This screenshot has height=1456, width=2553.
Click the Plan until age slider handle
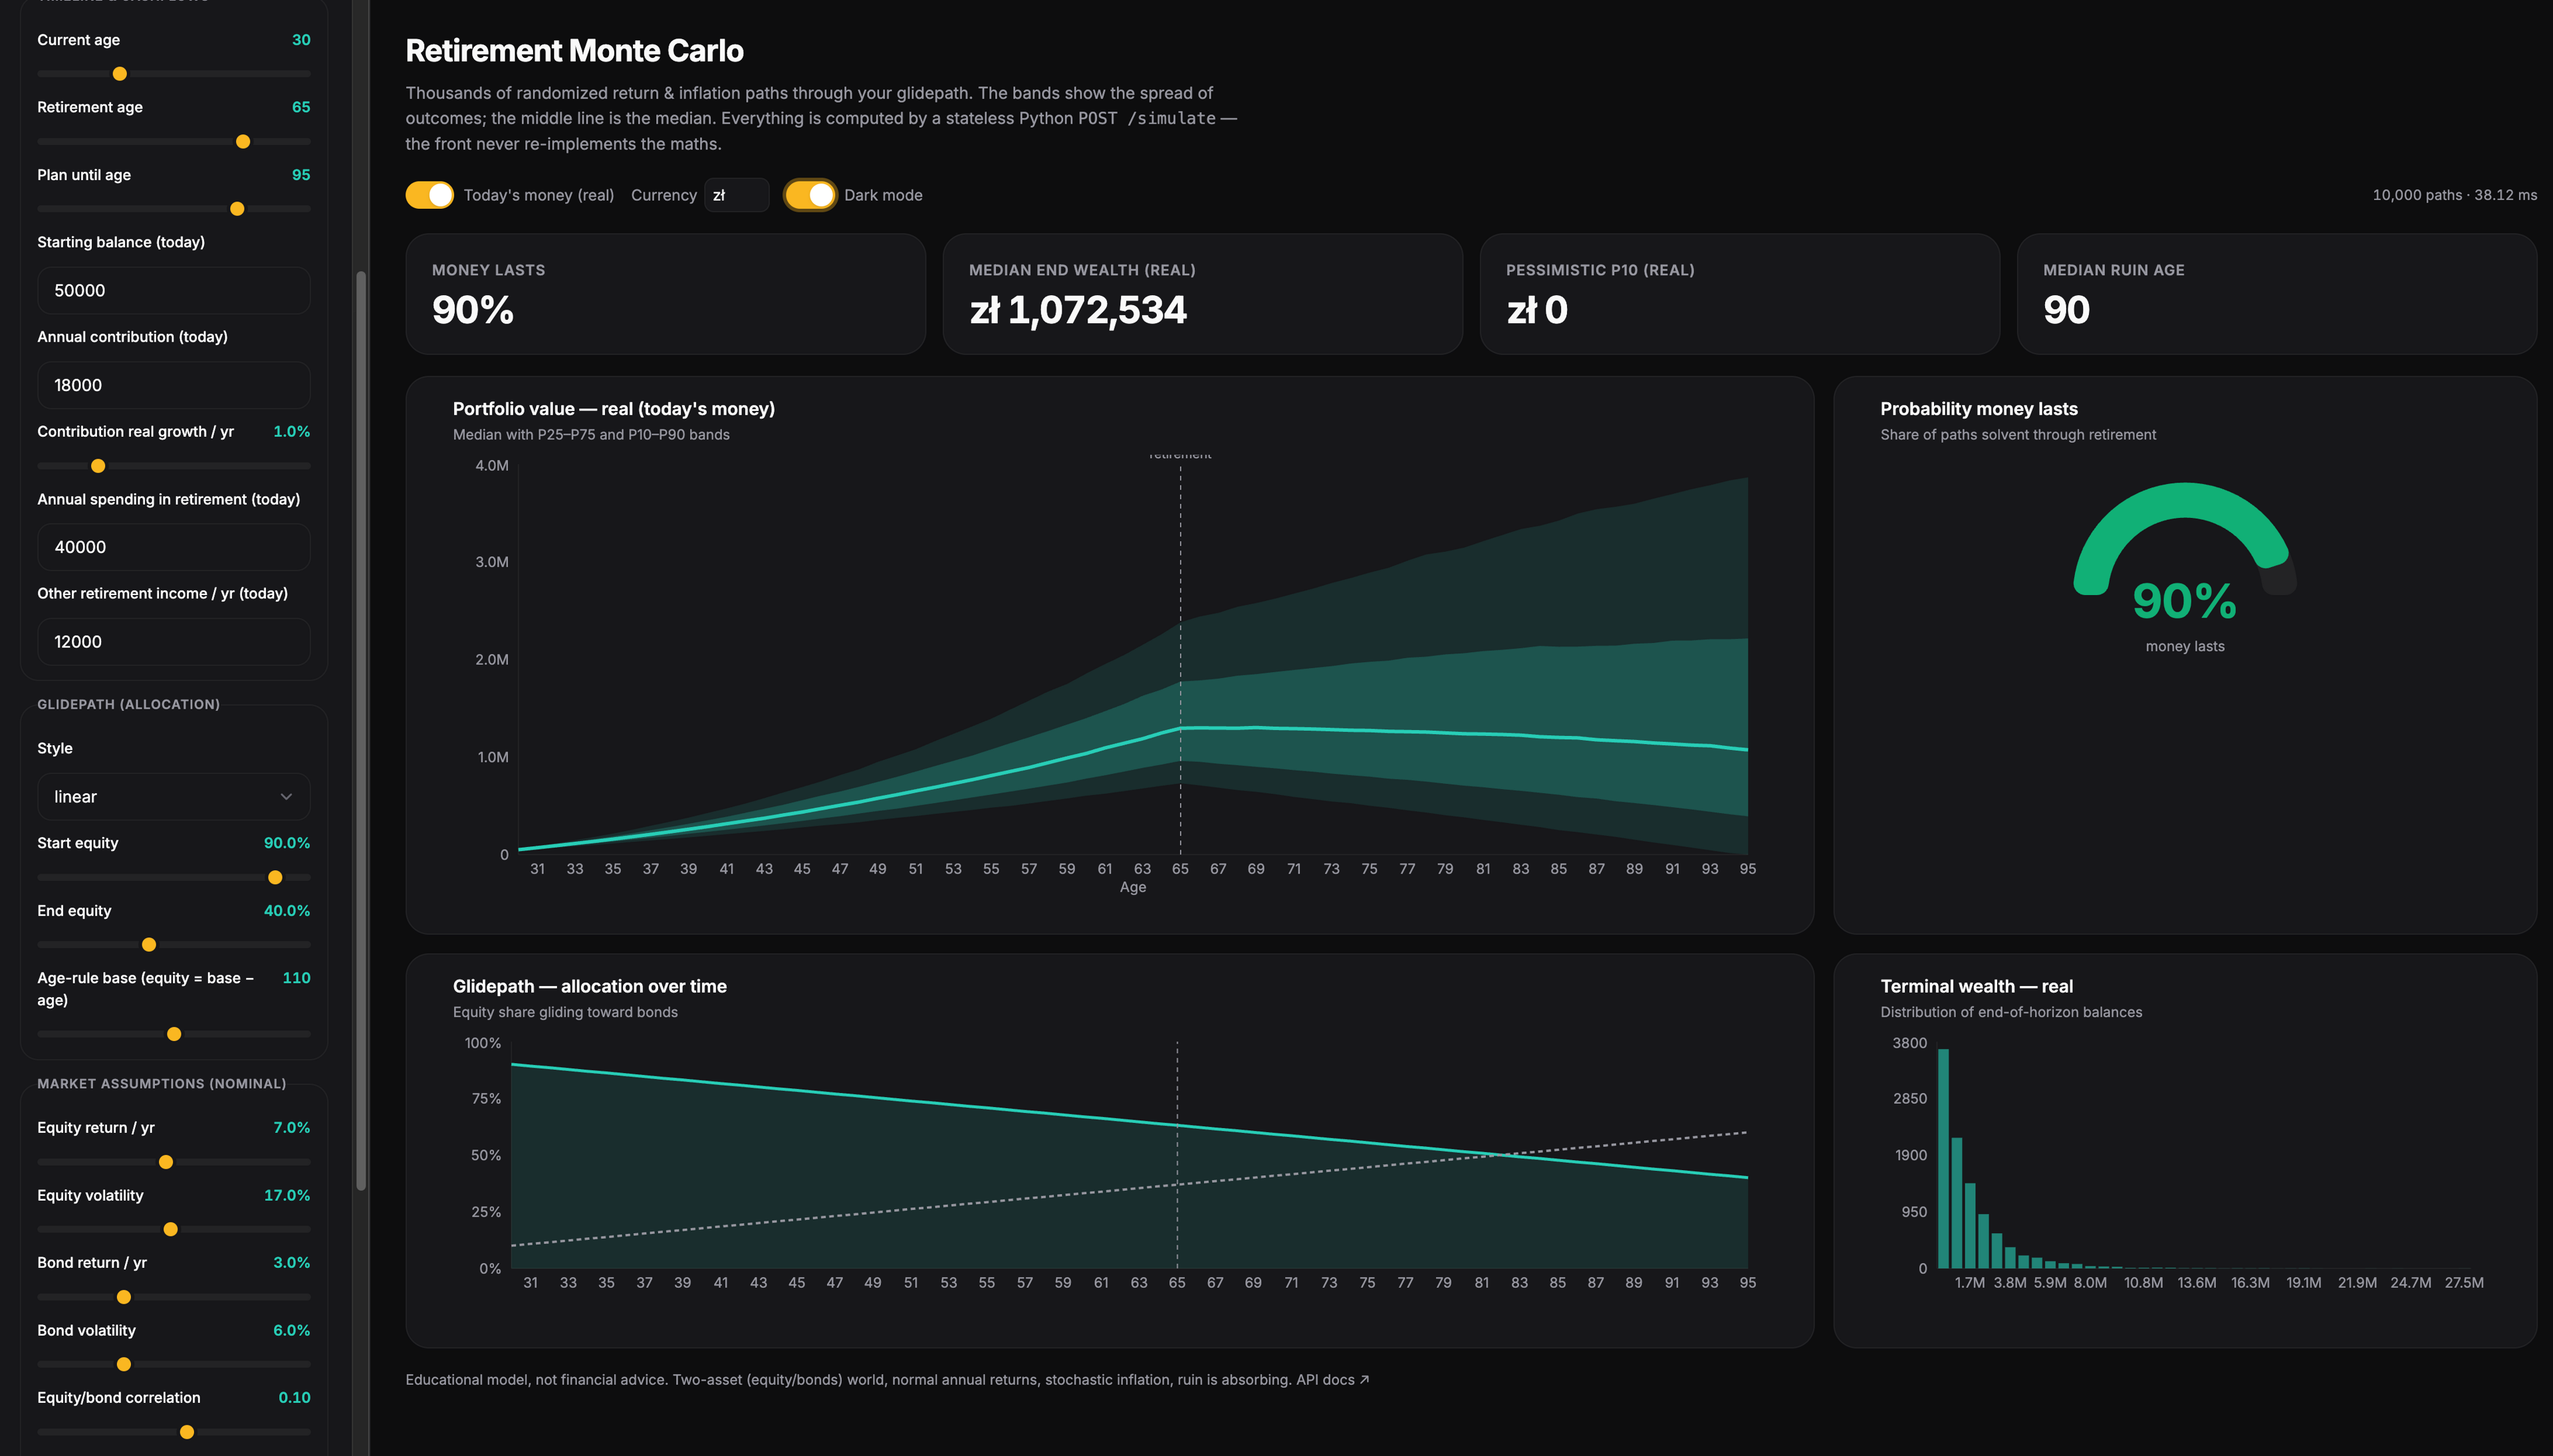click(x=237, y=209)
